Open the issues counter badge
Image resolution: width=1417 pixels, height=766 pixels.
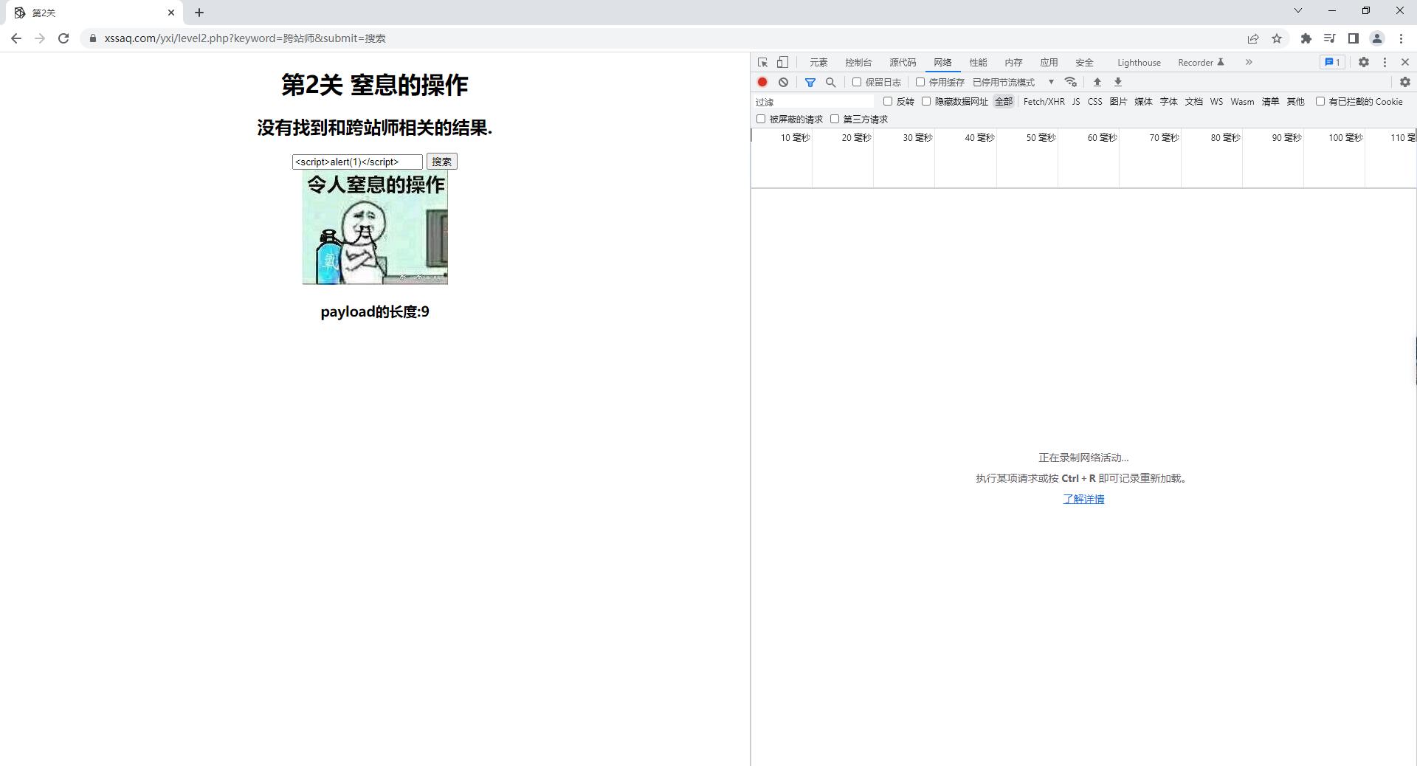[1332, 63]
